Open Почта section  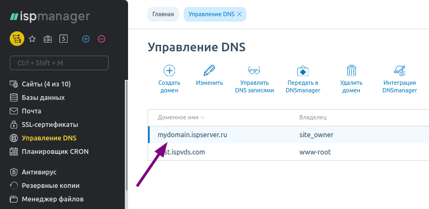click(31, 111)
